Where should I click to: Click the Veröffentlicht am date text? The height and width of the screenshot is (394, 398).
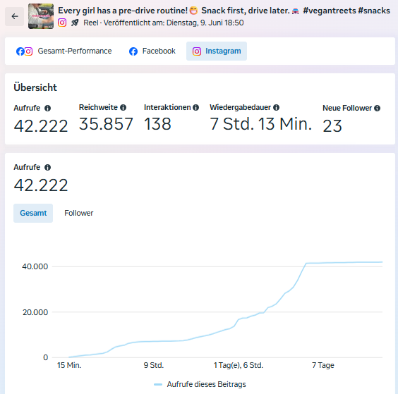pyautogui.click(x=174, y=23)
